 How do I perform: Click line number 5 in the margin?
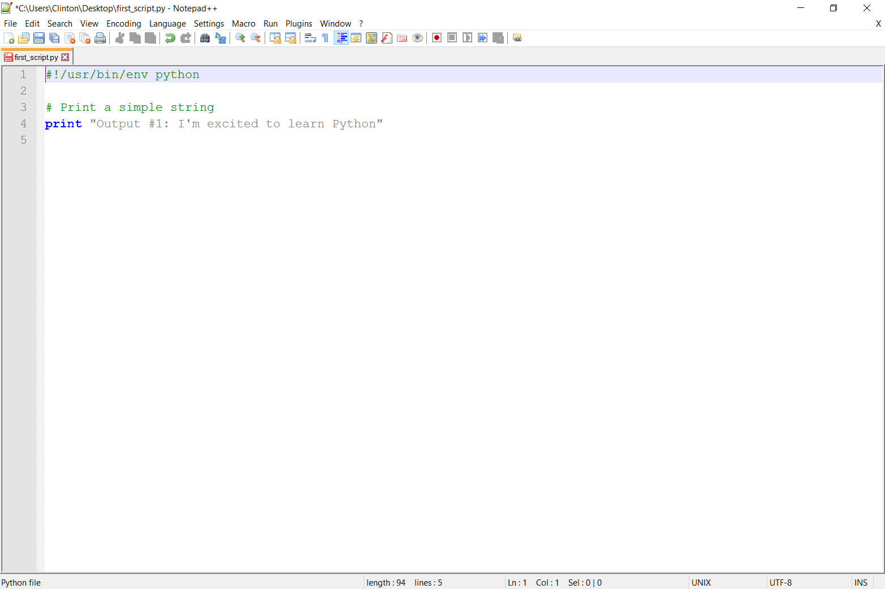coord(23,140)
